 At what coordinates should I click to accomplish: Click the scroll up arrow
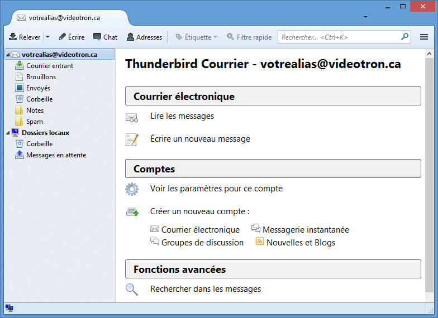pos(429,54)
